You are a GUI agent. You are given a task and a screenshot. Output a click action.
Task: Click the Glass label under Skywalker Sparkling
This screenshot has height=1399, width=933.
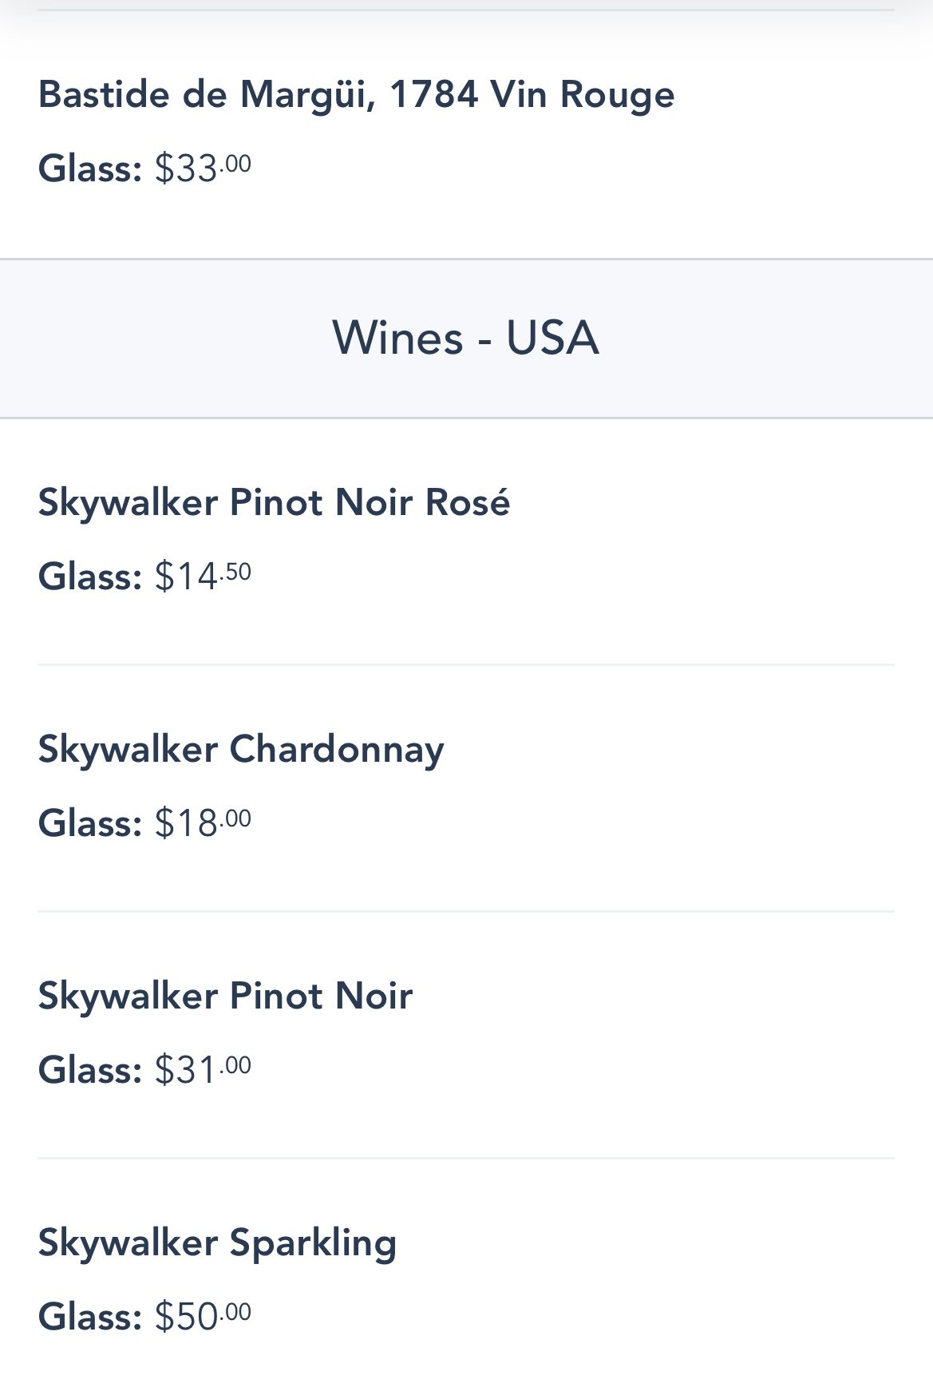point(89,1316)
